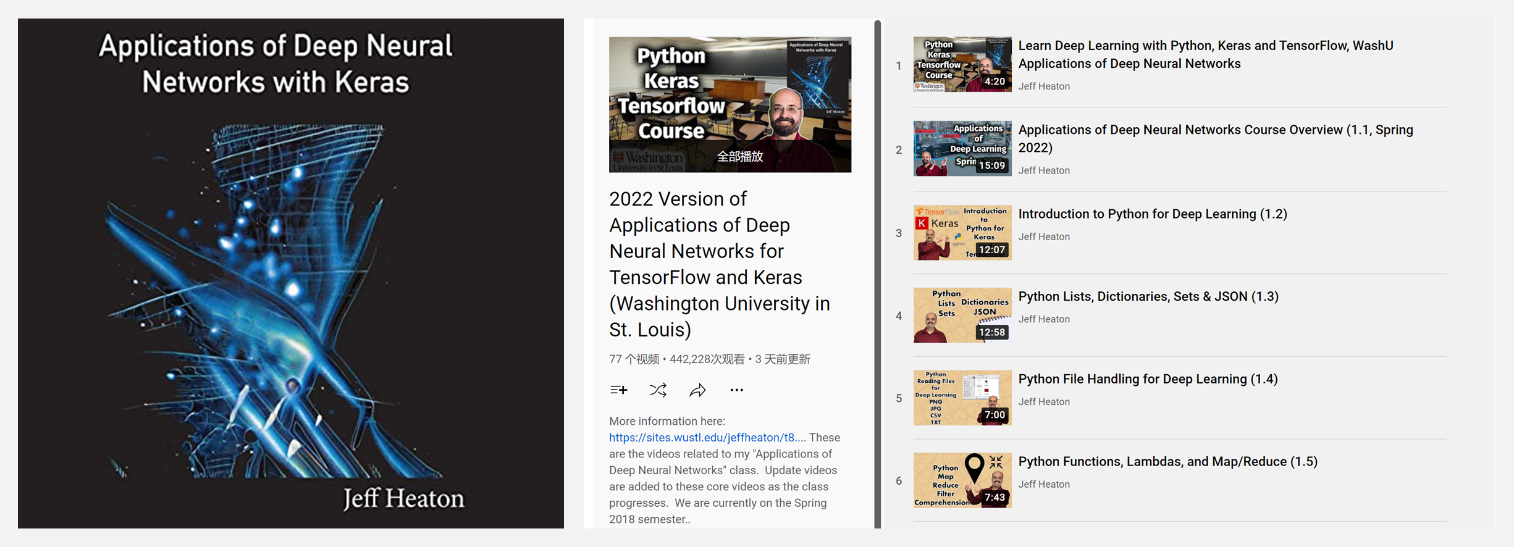The height and width of the screenshot is (547, 1514).
Task: Open thumbnail of the 7:00 File Handling video
Action: pyautogui.click(x=962, y=398)
